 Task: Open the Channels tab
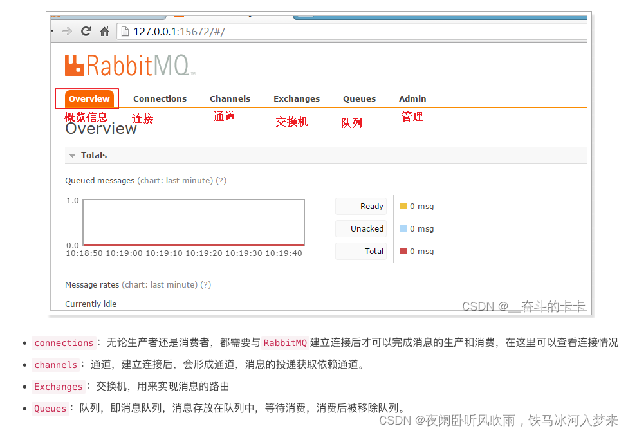click(230, 98)
